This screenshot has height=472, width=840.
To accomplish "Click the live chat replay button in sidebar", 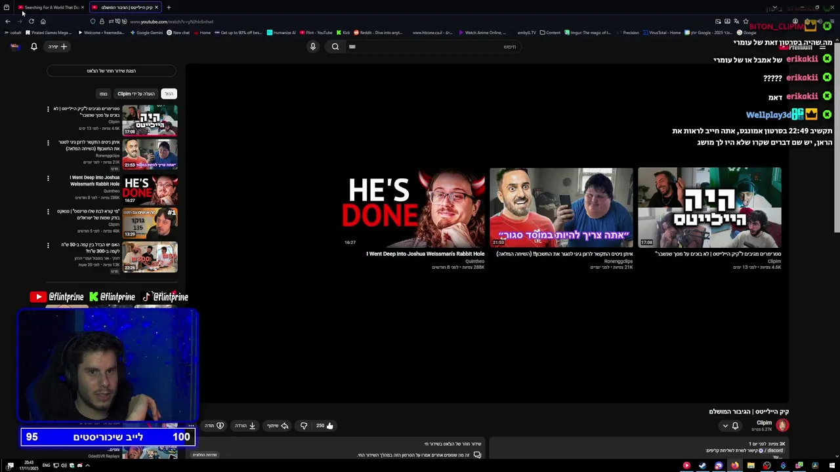I will pyautogui.click(x=112, y=71).
